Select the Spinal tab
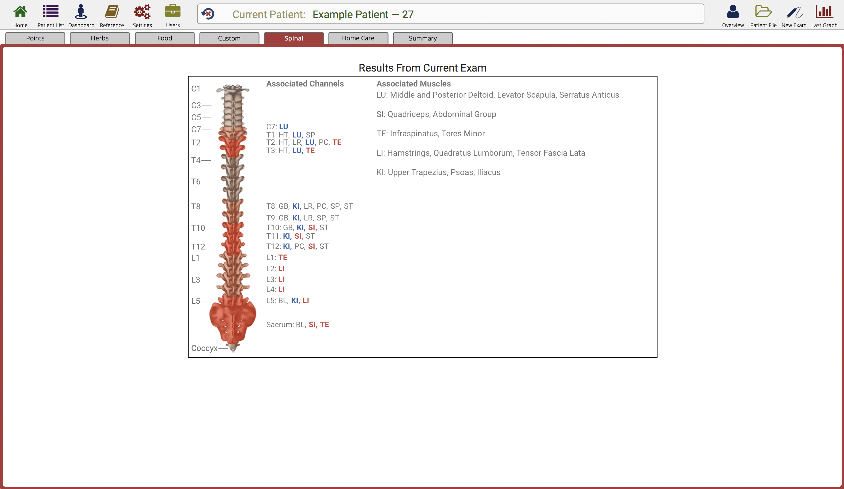The width and height of the screenshot is (844, 489). 294,38
